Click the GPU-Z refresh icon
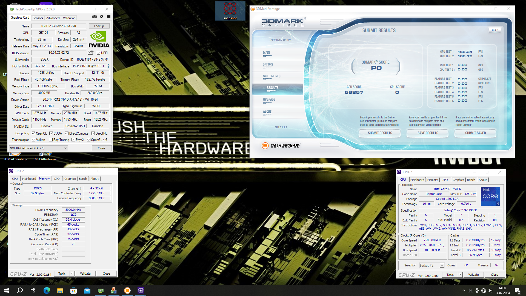The height and width of the screenshot is (296, 526). point(102,17)
